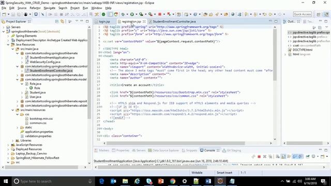Toggle Show Console on standard output change
Image resolution: width=331 pixels, height=186 pixels.
[295, 157]
